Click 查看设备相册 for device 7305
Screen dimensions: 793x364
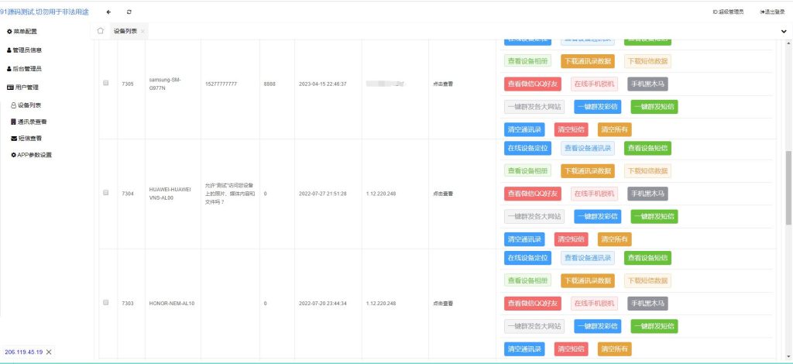(x=527, y=61)
